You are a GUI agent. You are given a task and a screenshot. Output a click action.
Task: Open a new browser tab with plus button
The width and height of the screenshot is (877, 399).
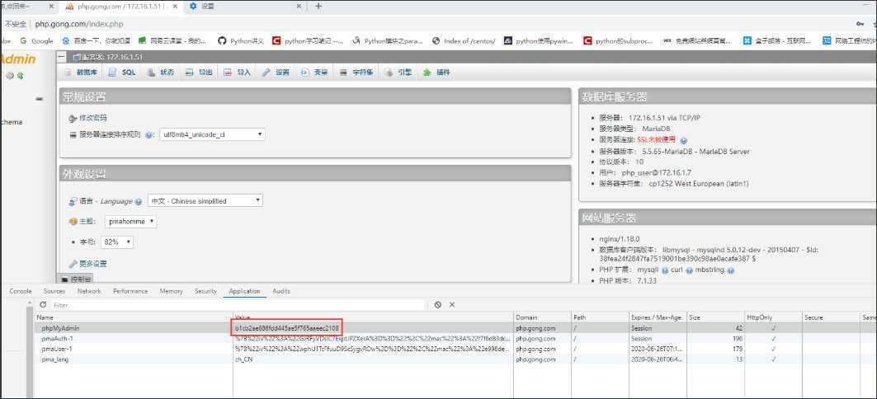point(318,6)
